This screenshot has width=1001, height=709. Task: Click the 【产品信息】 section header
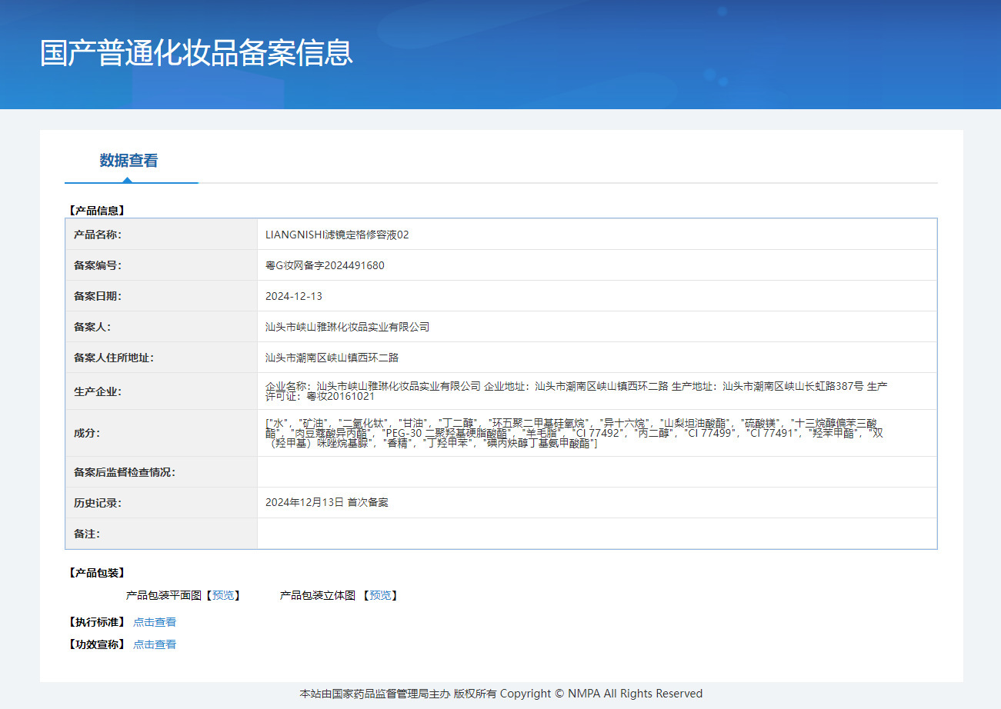pos(96,210)
